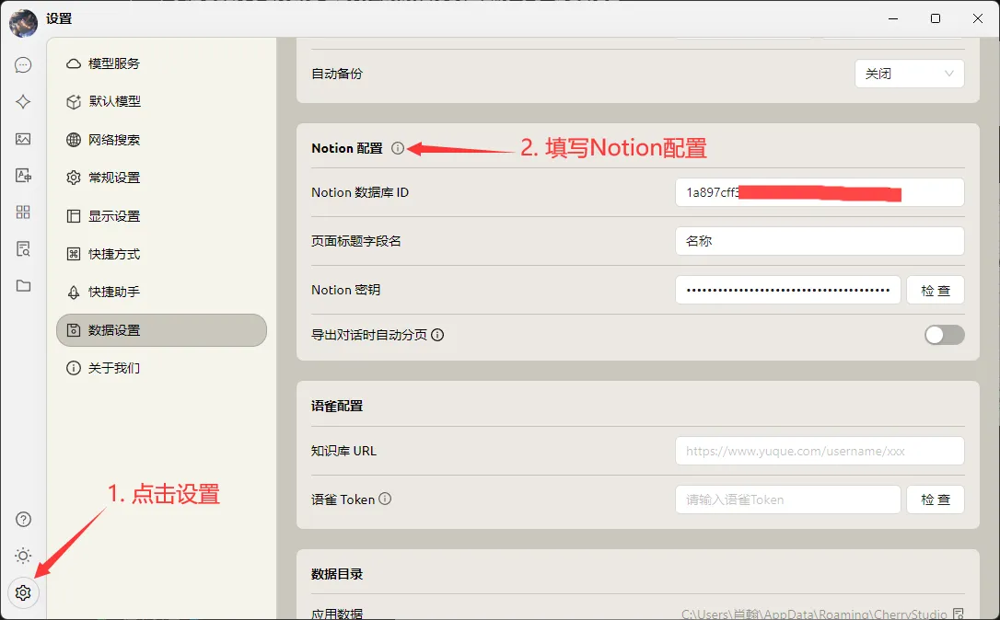Click the 语雀配置 section heading
This screenshot has width=1000, height=620.
pyautogui.click(x=337, y=406)
